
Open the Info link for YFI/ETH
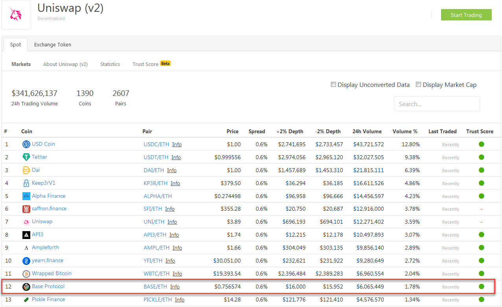pos(170,261)
